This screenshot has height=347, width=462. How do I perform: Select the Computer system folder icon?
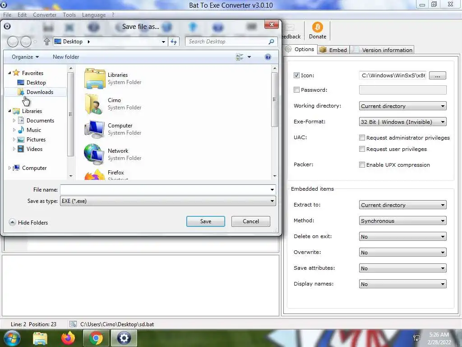95,129
